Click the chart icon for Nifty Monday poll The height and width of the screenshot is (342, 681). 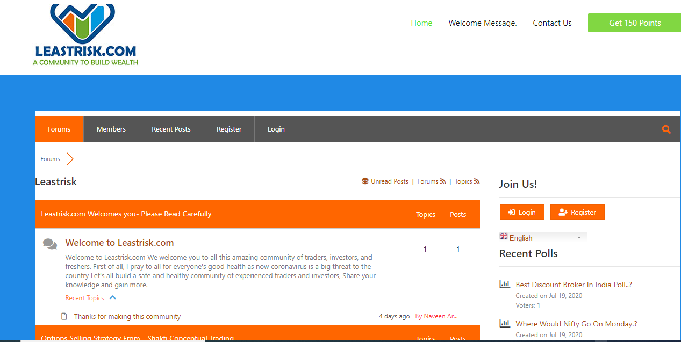tap(505, 324)
